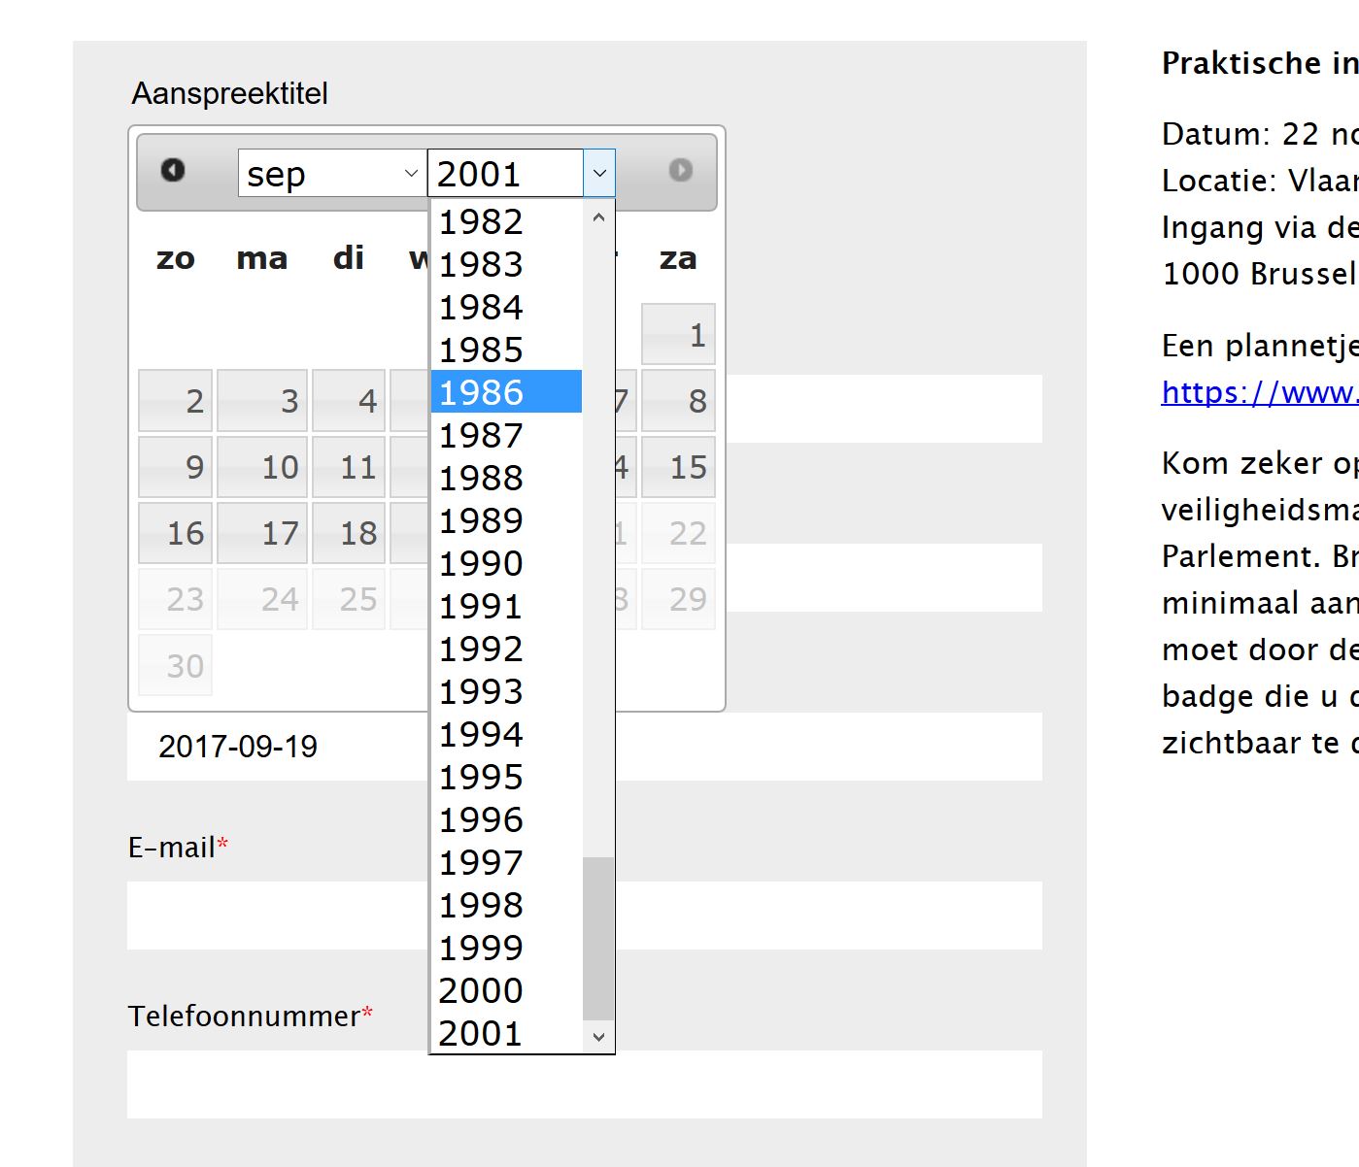Open the month dropdown showing sep
The width and height of the screenshot is (1359, 1167).
pos(332,174)
